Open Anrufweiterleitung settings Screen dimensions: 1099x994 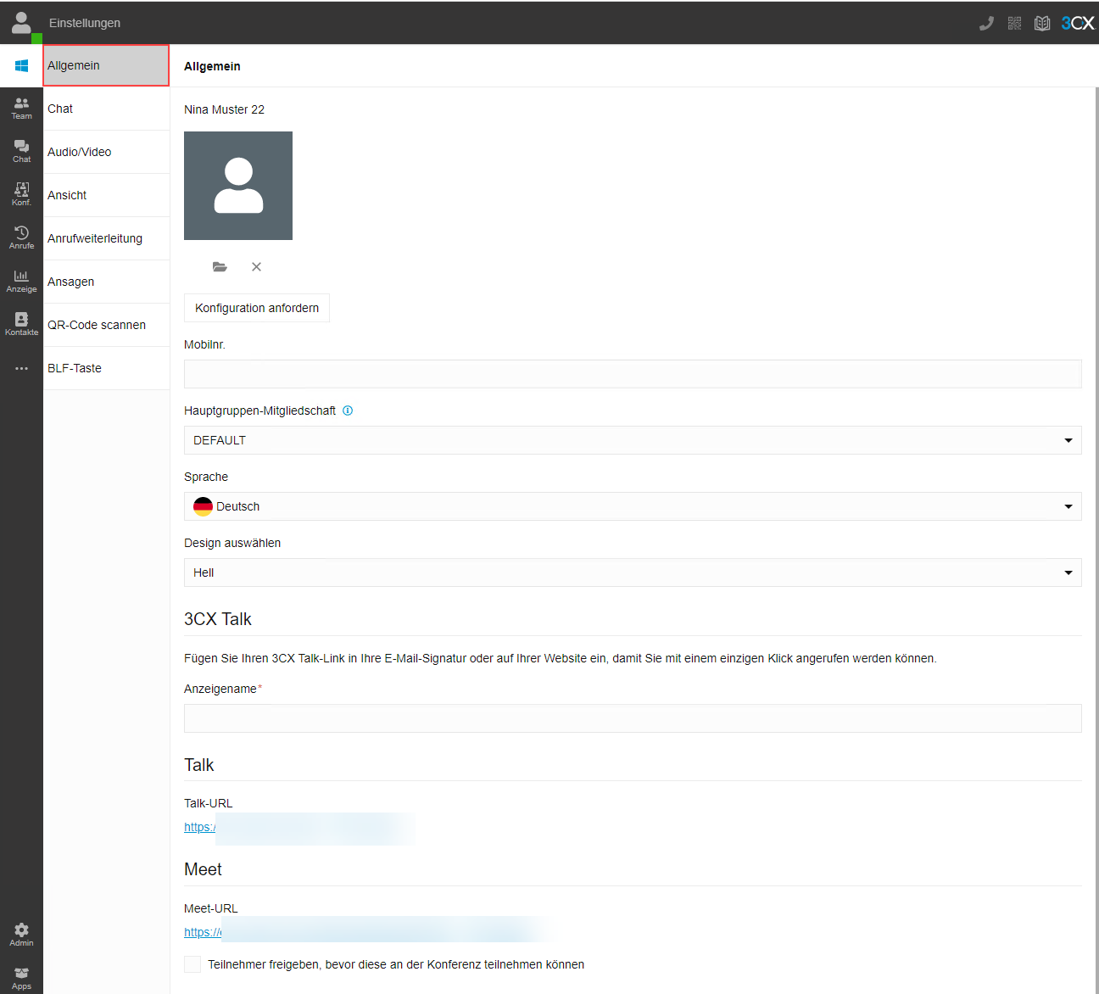(x=106, y=238)
